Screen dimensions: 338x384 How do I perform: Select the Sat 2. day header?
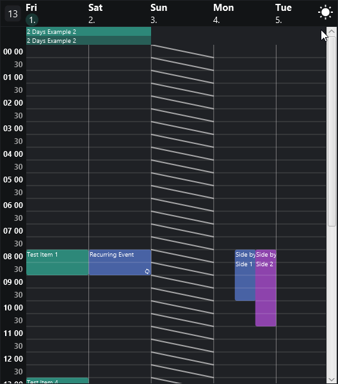pos(95,13)
